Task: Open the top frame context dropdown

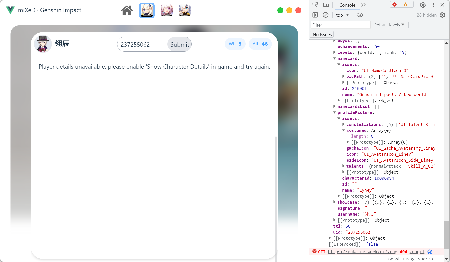Action: (x=343, y=15)
